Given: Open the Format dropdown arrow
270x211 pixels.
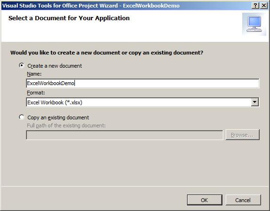Looking at the screenshot, I should [x=254, y=102].
